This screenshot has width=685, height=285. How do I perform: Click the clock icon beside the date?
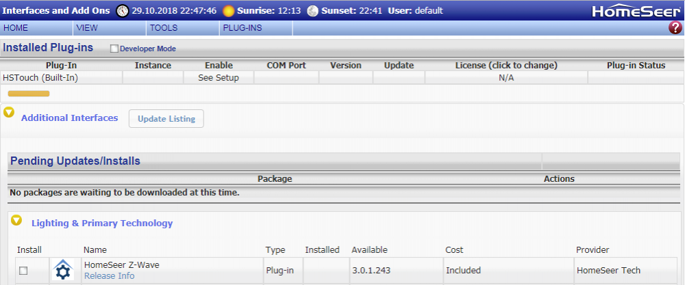point(123,11)
